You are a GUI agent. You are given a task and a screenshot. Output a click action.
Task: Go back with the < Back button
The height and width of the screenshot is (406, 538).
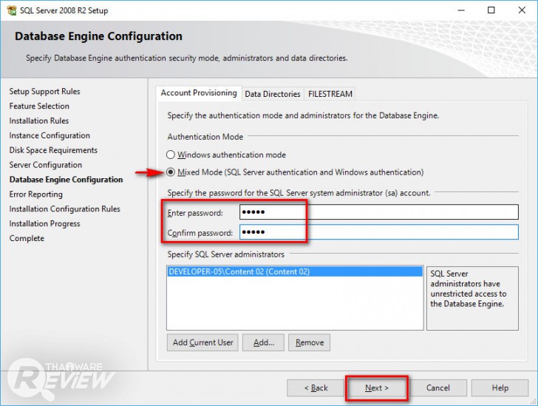coord(316,388)
